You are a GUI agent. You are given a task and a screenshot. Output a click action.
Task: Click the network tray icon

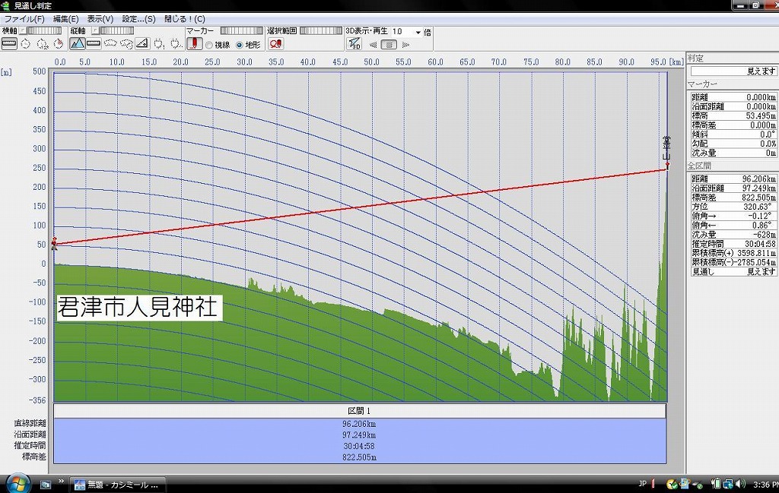pyautogui.click(x=728, y=484)
